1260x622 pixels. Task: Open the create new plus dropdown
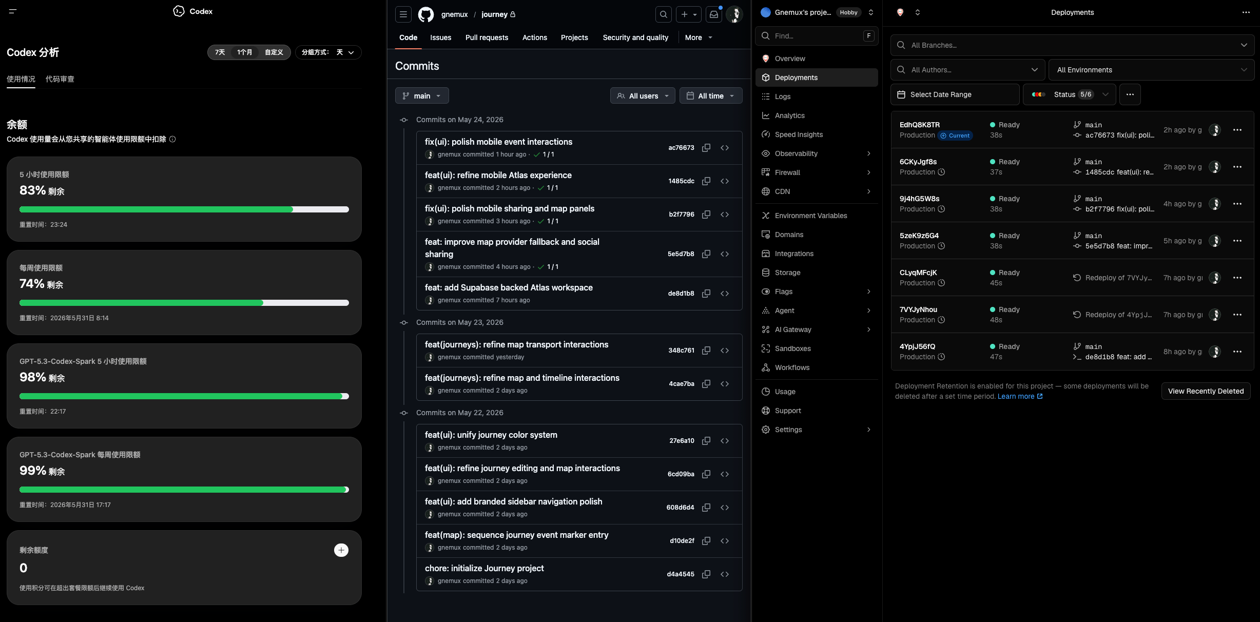(689, 14)
